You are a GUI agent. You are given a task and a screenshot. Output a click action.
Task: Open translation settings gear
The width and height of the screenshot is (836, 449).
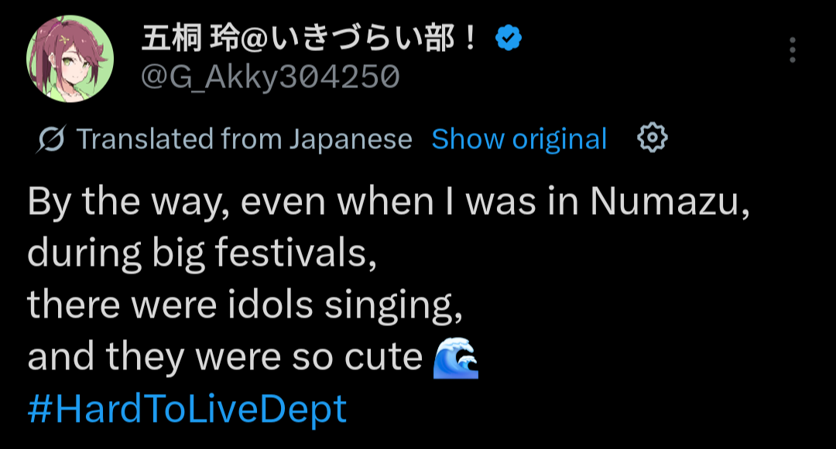click(652, 138)
